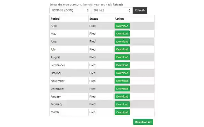The width and height of the screenshot is (204, 127).
Task: Download the April return
Action: (122, 26)
